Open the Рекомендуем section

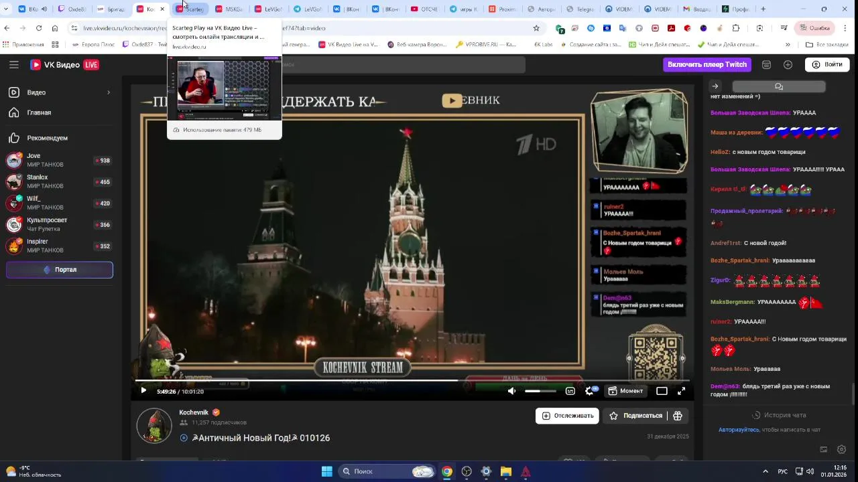click(59, 138)
